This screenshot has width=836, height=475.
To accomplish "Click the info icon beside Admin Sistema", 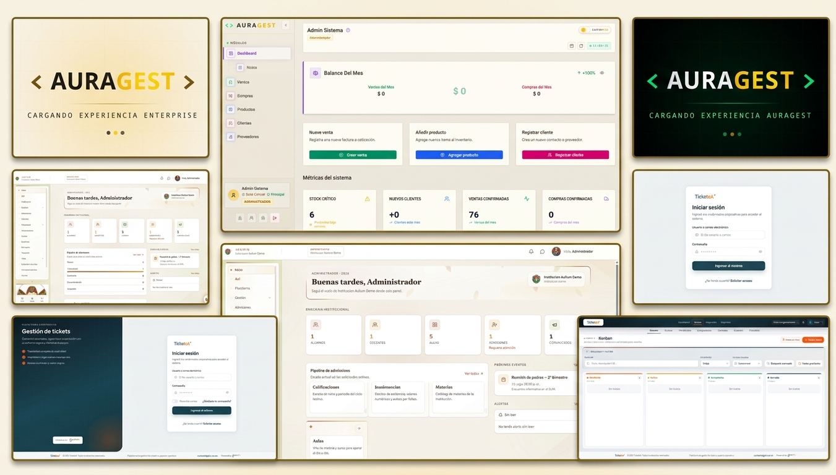I will point(348,30).
